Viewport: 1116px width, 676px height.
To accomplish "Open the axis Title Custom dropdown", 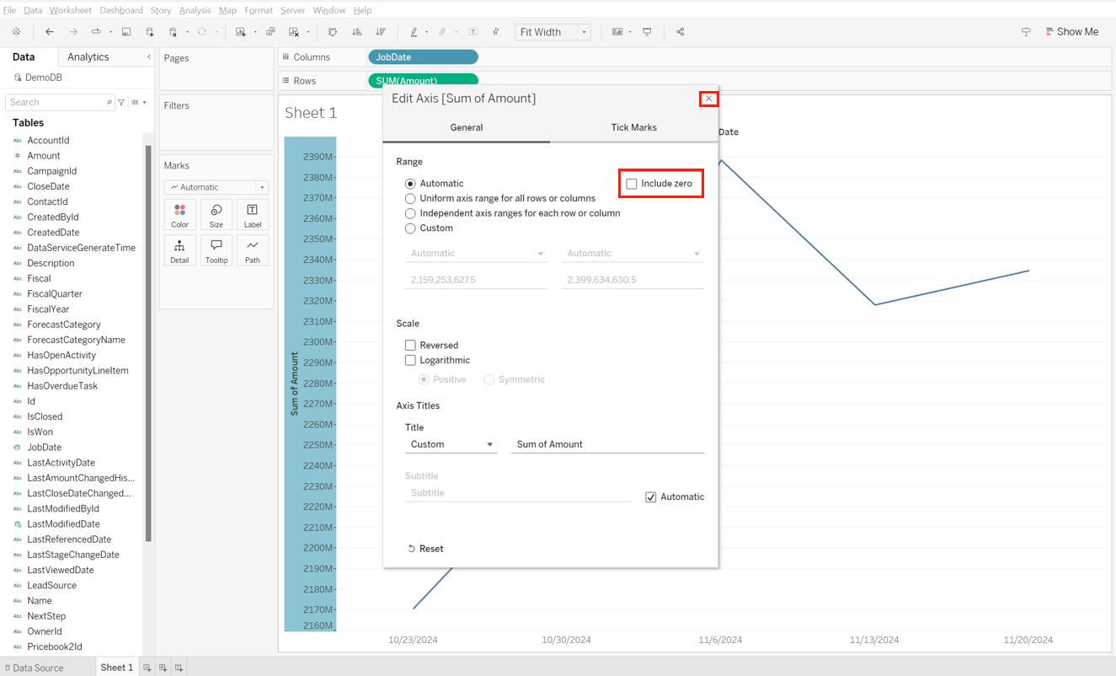I will coord(451,444).
